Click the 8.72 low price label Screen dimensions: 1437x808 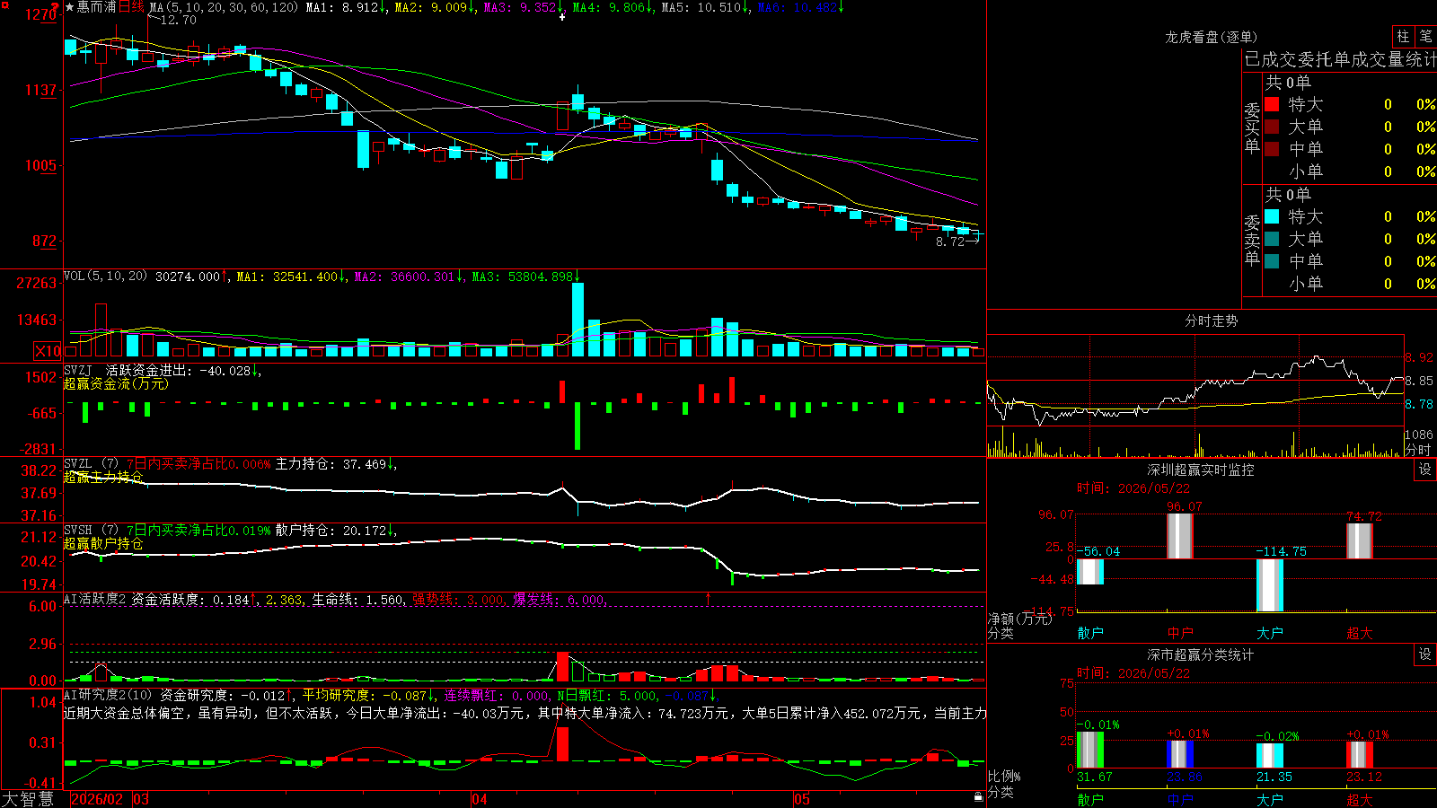tap(950, 242)
